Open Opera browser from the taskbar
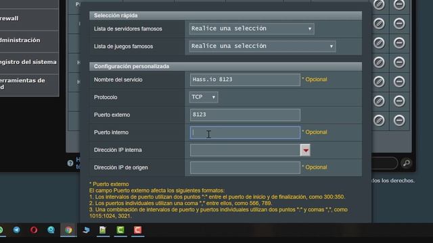 tap(34, 230)
